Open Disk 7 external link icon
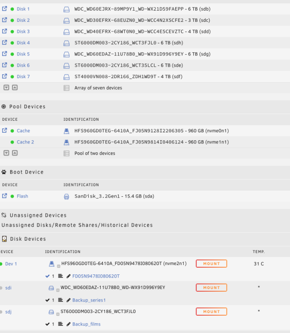Screen dimensions: 290x333 (4, 76)
